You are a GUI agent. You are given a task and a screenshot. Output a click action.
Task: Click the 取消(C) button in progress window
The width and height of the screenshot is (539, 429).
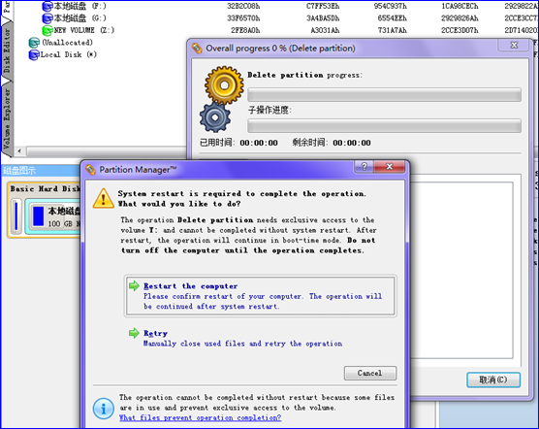pyautogui.click(x=493, y=379)
